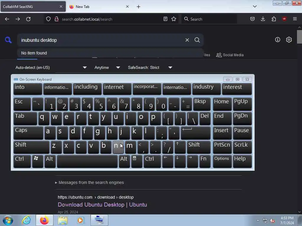
Task: Open the SearXNG about info icon
Action: click(278, 40)
